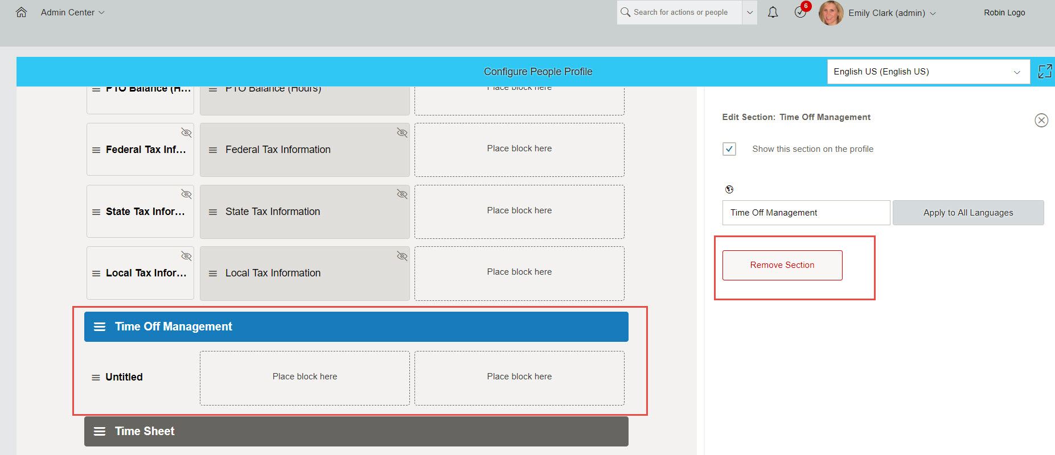Screen dimensions: 1055x455
Task: Select the Time Off Management section header
Action: [x=356, y=327]
